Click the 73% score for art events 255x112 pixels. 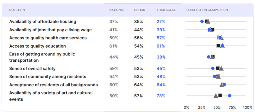[x=161, y=96]
